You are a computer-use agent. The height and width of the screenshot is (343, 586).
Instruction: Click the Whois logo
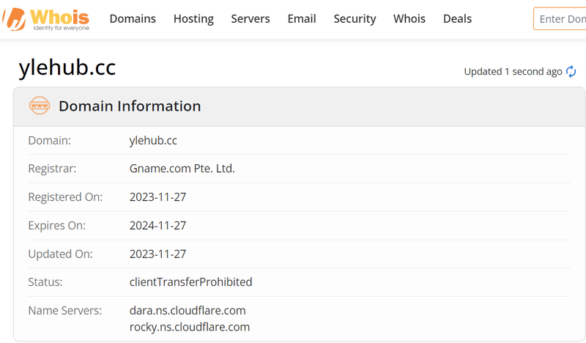[45, 19]
